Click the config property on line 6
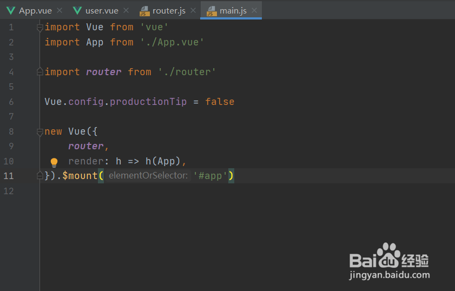The width and height of the screenshot is (455, 291). 86,102
